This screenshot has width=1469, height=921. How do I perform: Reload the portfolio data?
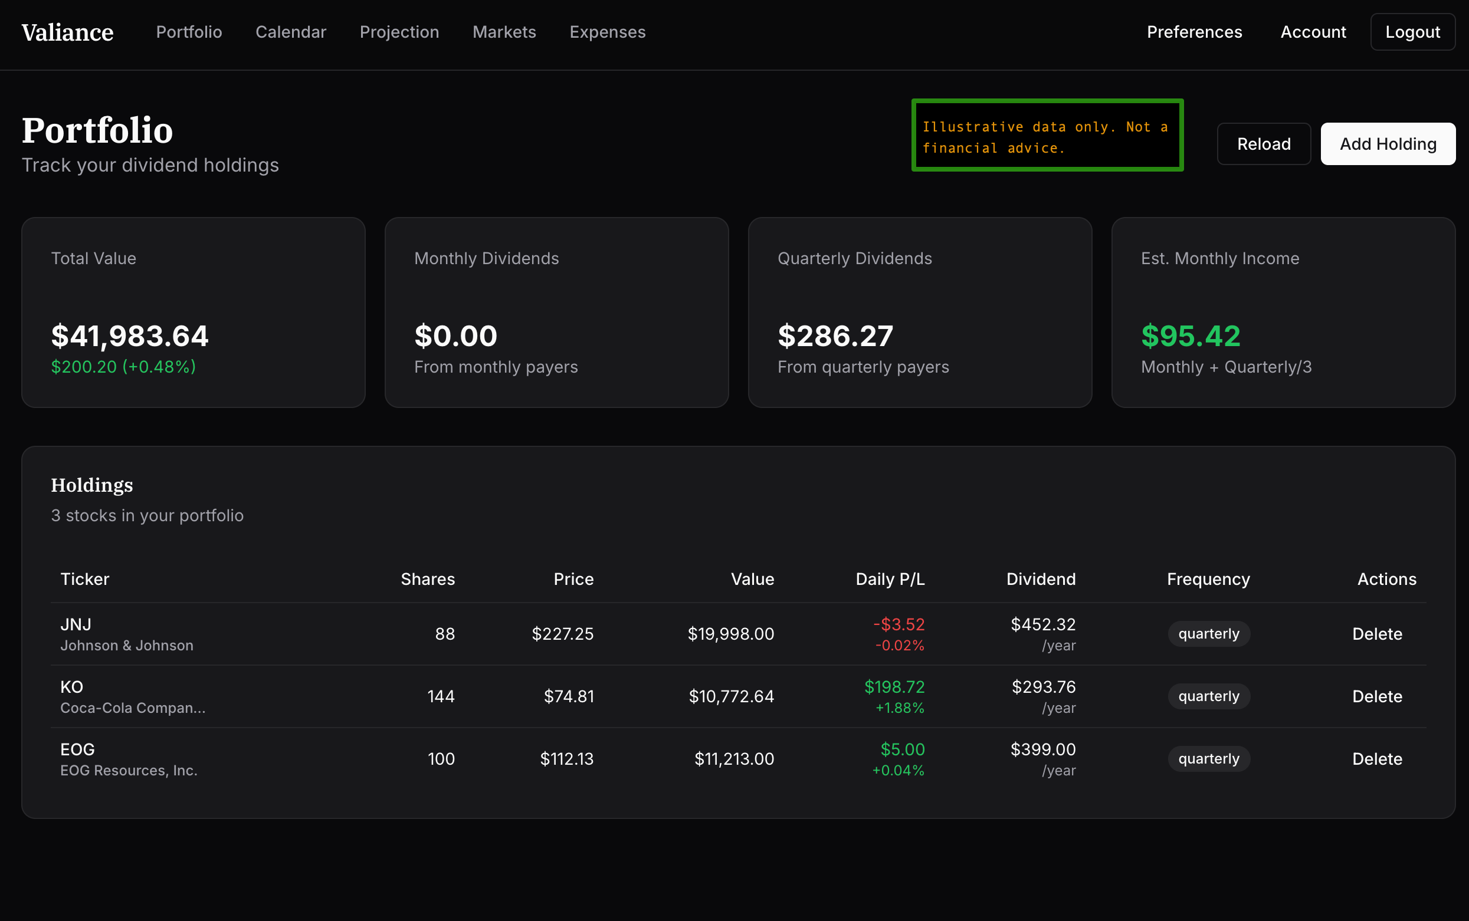[x=1263, y=144]
